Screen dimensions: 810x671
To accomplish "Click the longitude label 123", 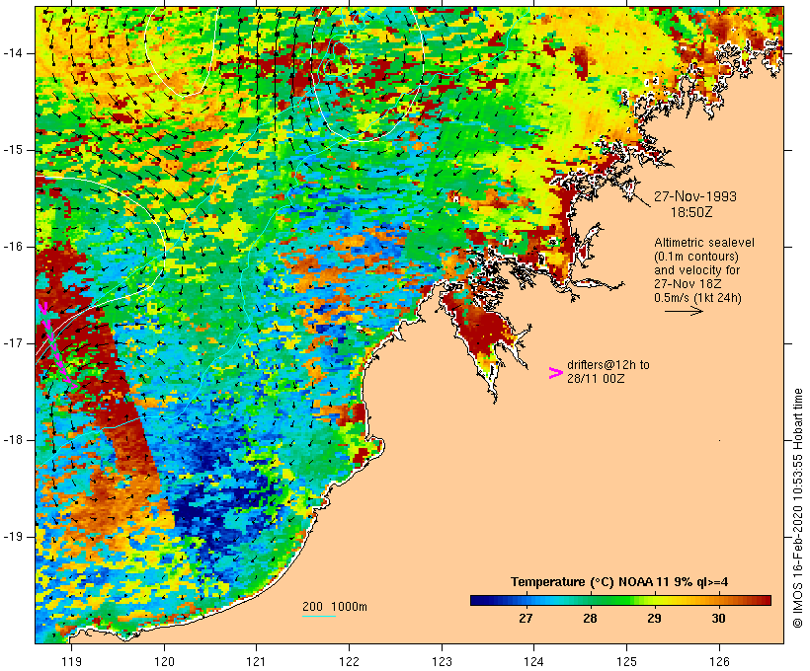I will 442,661.
